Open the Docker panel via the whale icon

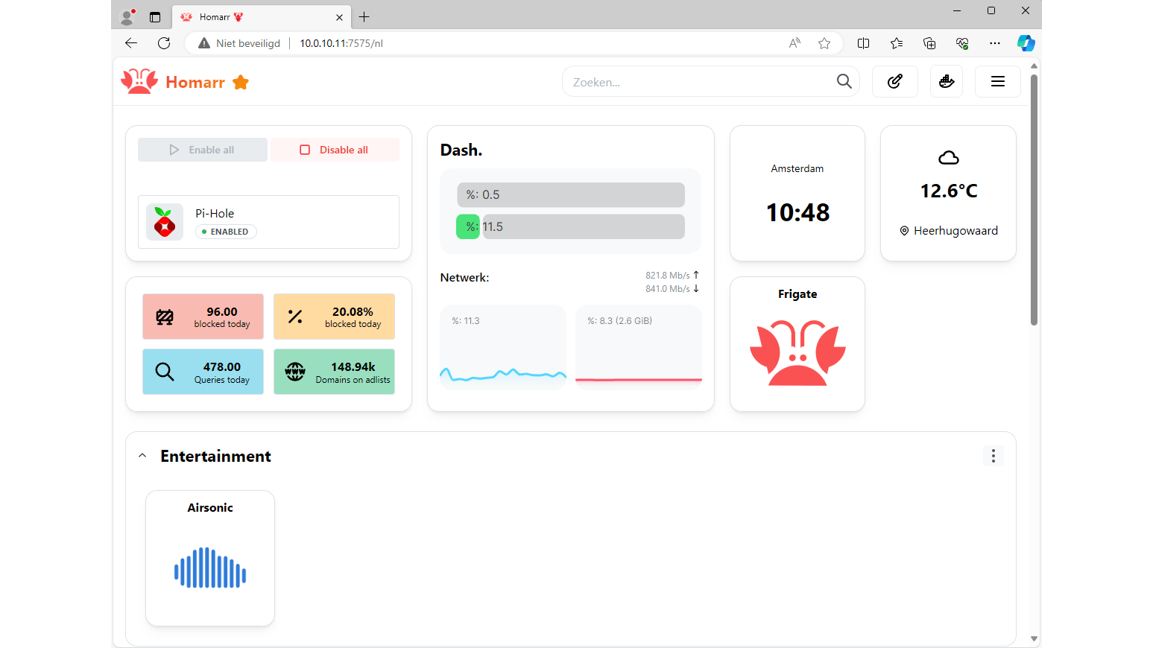(946, 81)
